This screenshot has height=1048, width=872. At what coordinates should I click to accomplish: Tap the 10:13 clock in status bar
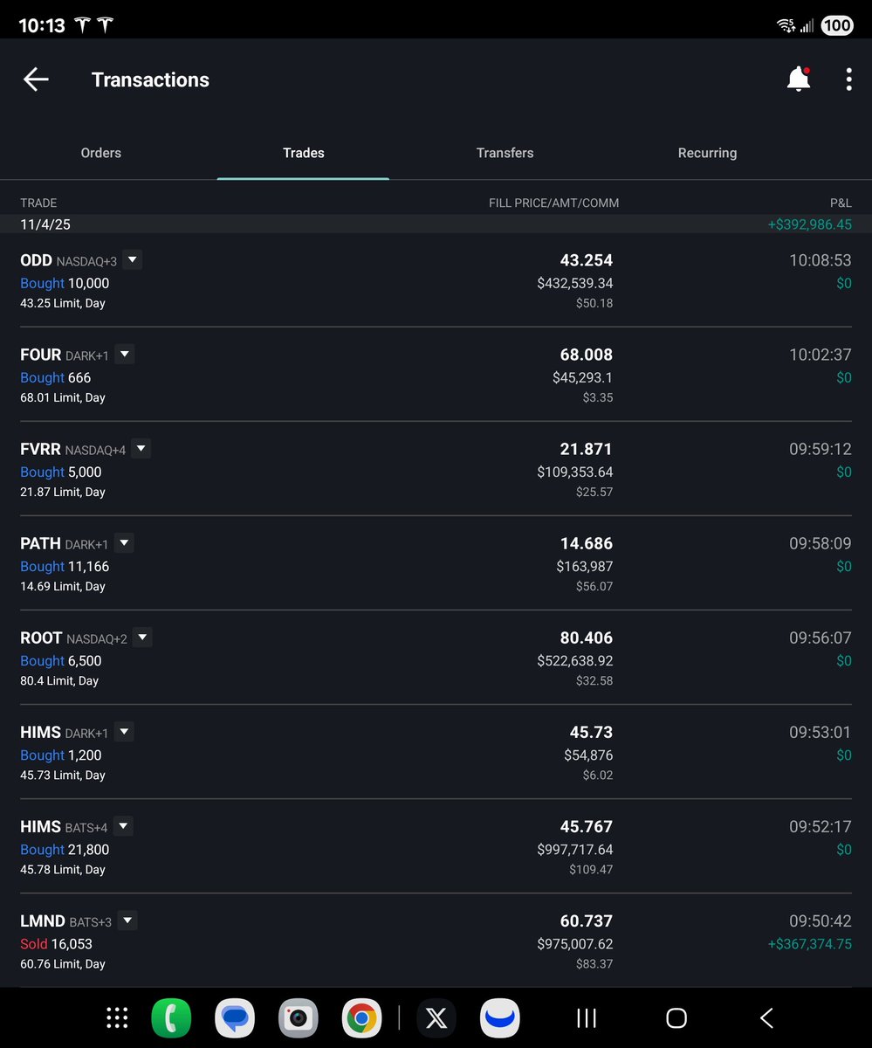(x=42, y=25)
